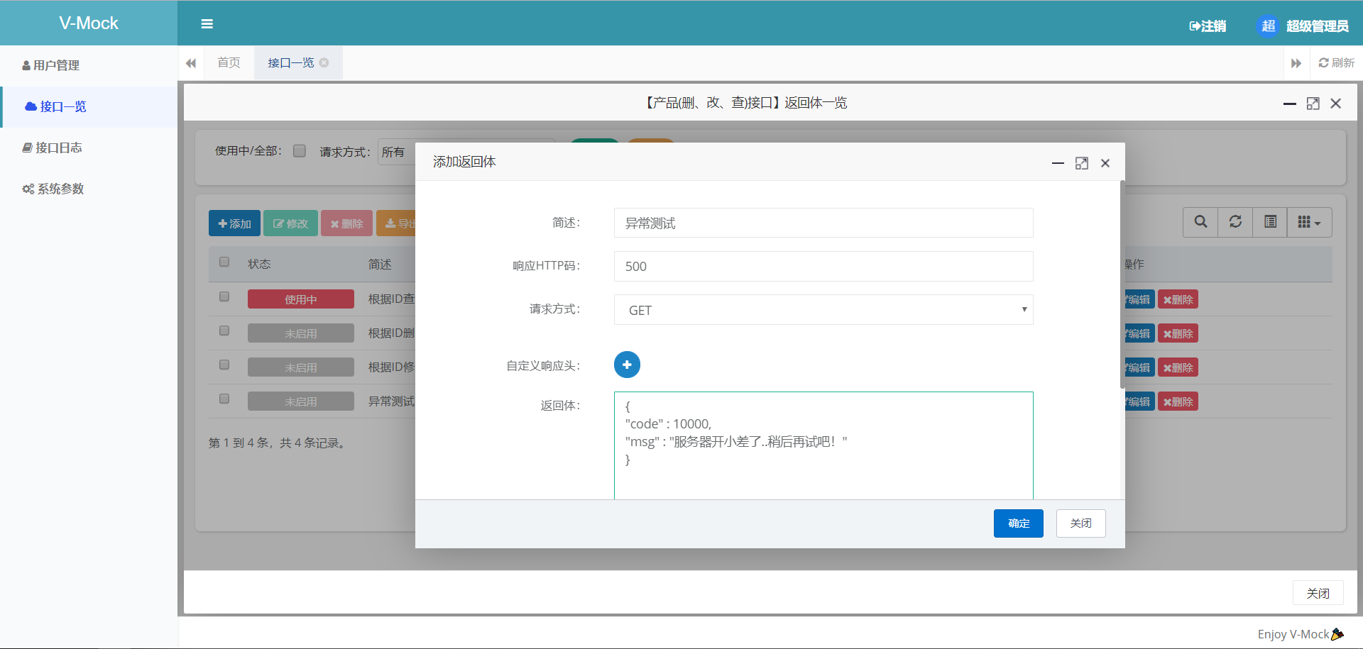Close the 返回体一览 window with x
The height and width of the screenshot is (649, 1363).
point(1335,104)
